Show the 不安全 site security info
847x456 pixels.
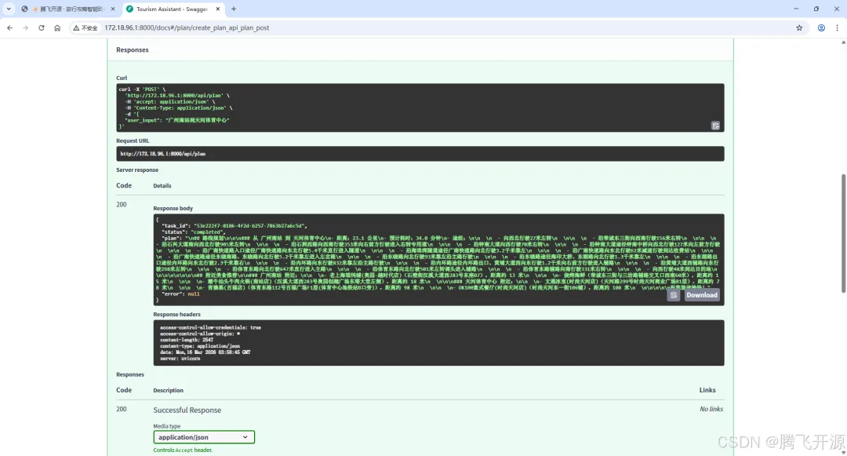click(85, 27)
